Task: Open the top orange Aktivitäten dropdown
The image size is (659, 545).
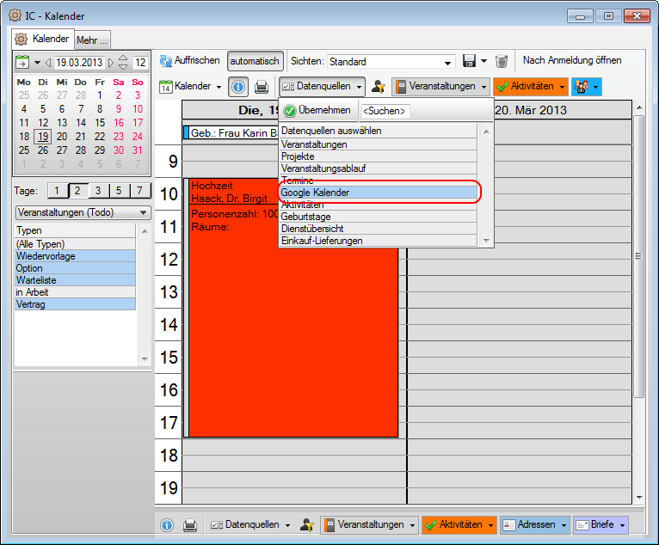Action: pyautogui.click(x=531, y=87)
